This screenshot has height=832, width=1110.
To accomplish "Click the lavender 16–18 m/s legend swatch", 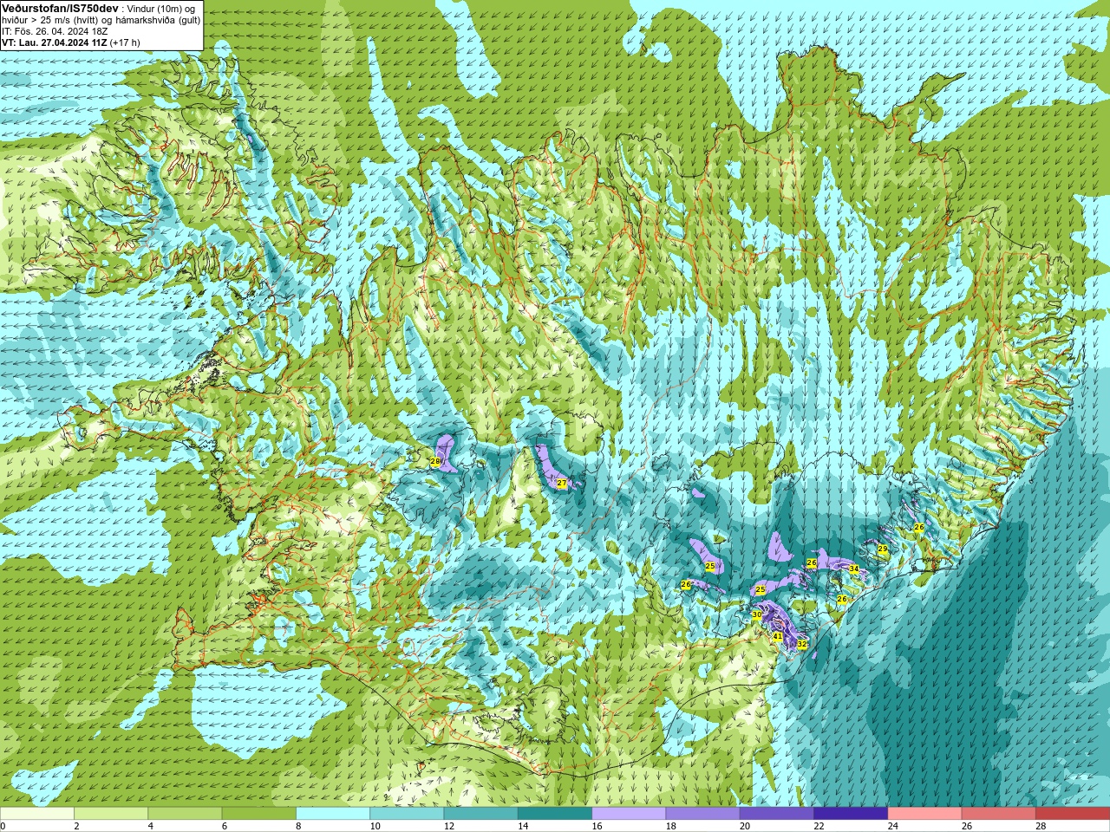I will coord(629,814).
